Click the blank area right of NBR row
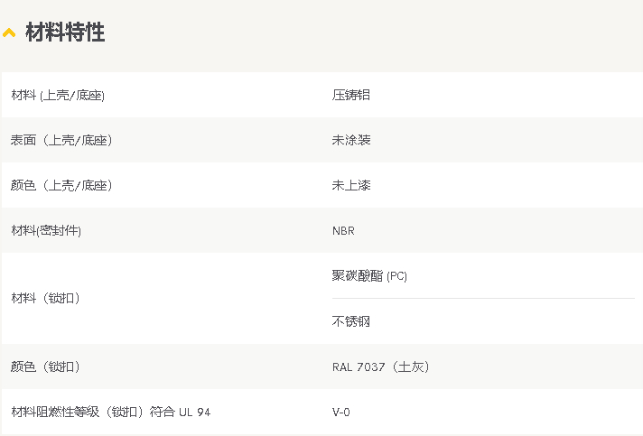The width and height of the screenshot is (643, 436). [x=496, y=230]
